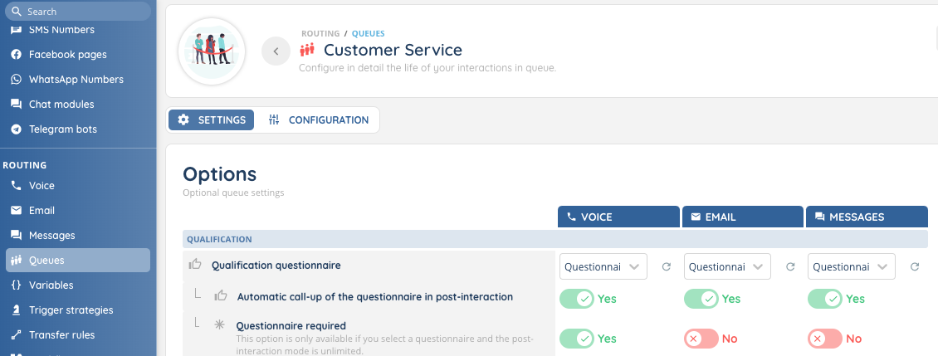Reset the Voice questionnaire with refresh icon
938x356 pixels.
[666, 267]
